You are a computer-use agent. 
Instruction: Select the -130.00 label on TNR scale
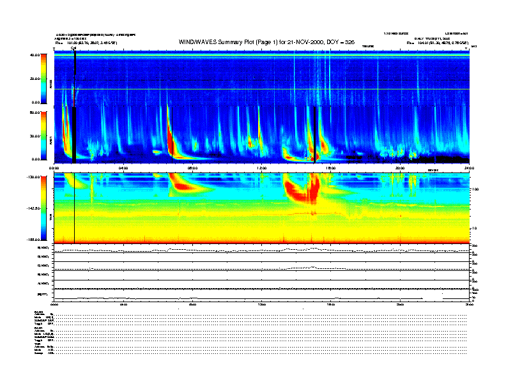(x=33, y=177)
